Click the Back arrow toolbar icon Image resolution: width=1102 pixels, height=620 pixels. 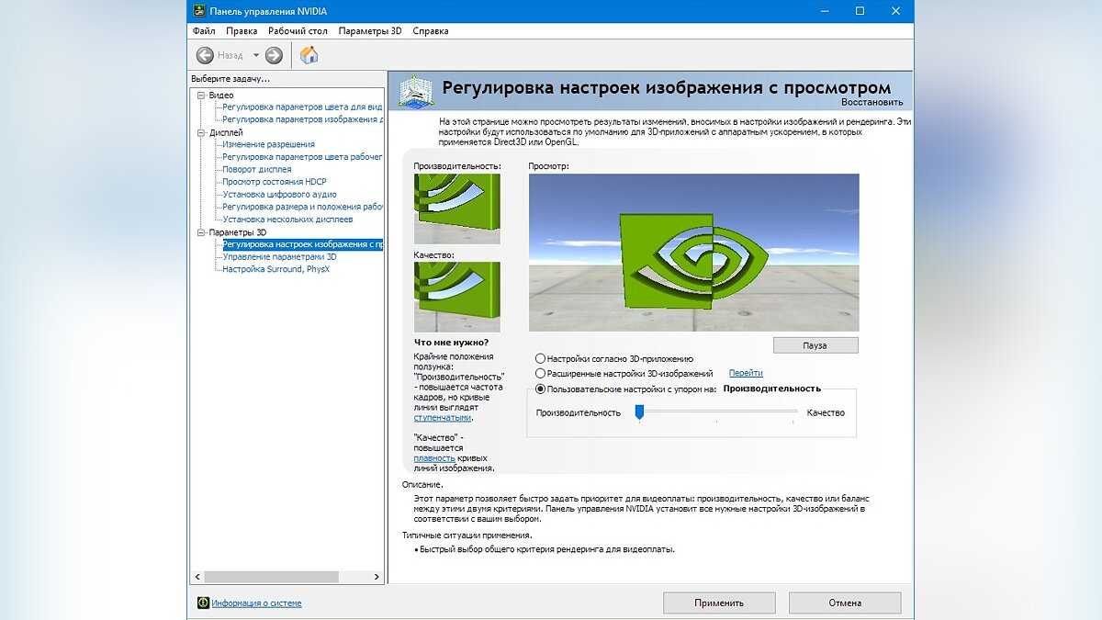click(205, 55)
